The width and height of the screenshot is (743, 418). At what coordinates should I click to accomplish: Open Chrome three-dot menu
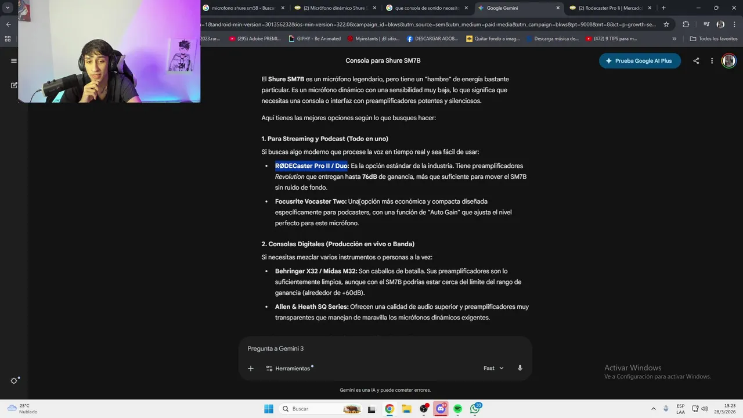[x=734, y=24]
